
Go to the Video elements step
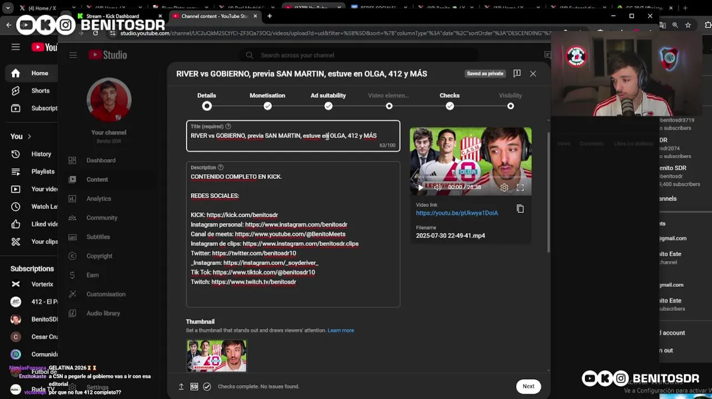(388, 100)
